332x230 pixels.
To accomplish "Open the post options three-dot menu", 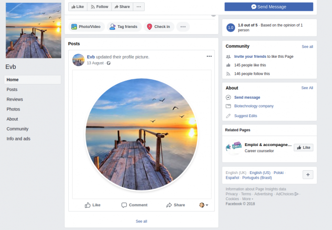I will [209, 56].
